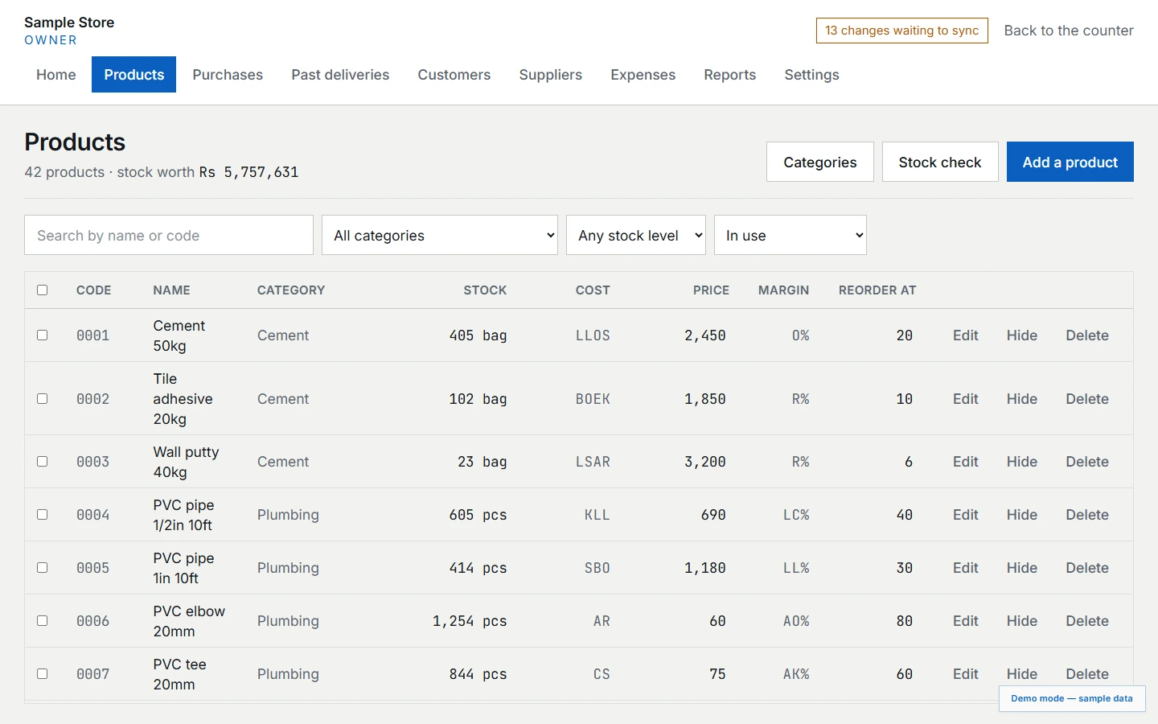The height and width of the screenshot is (724, 1158).
Task: Edit product code 0003
Action: tap(966, 462)
